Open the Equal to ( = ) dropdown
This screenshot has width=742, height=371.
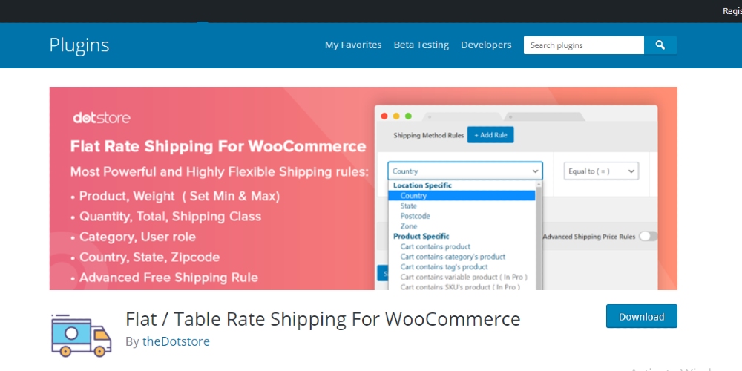pos(601,171)
